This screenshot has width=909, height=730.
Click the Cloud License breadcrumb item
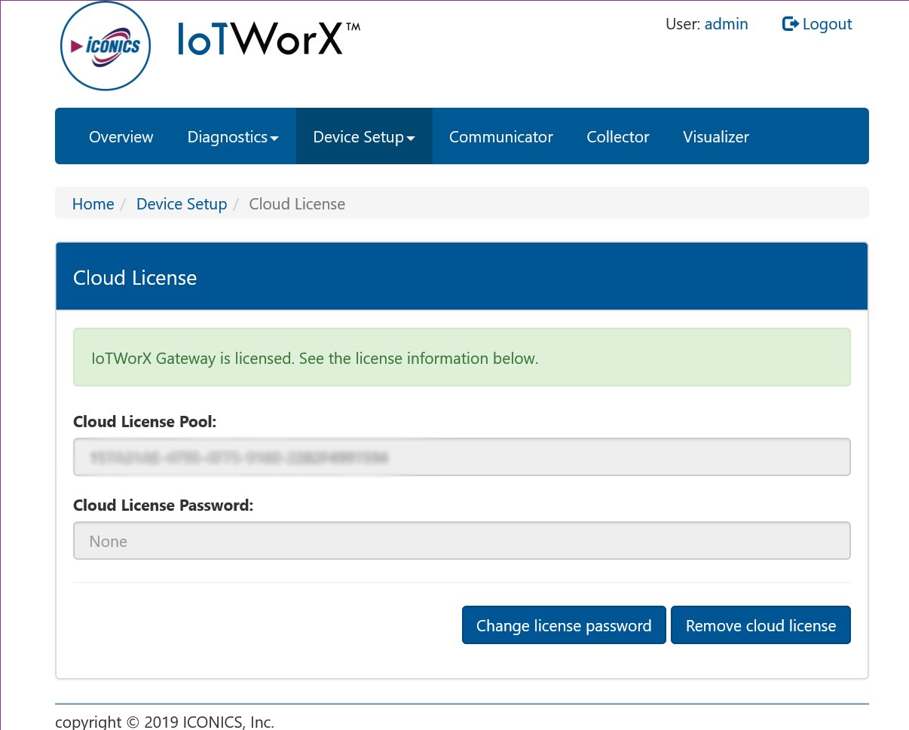tap(297, 204)
